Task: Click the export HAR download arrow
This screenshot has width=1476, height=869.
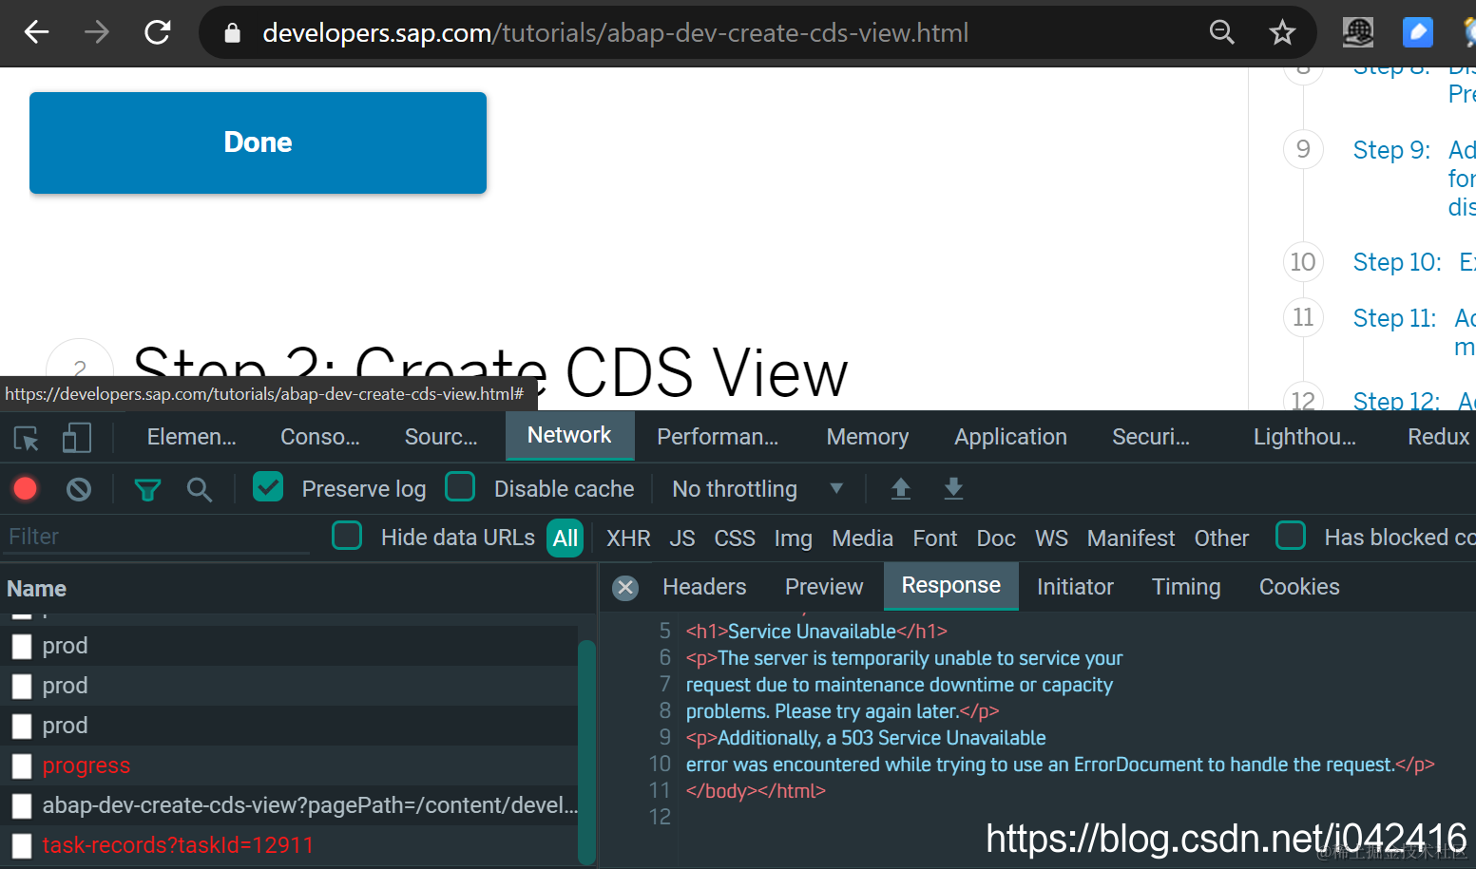Action: click(x=953, y=489)
